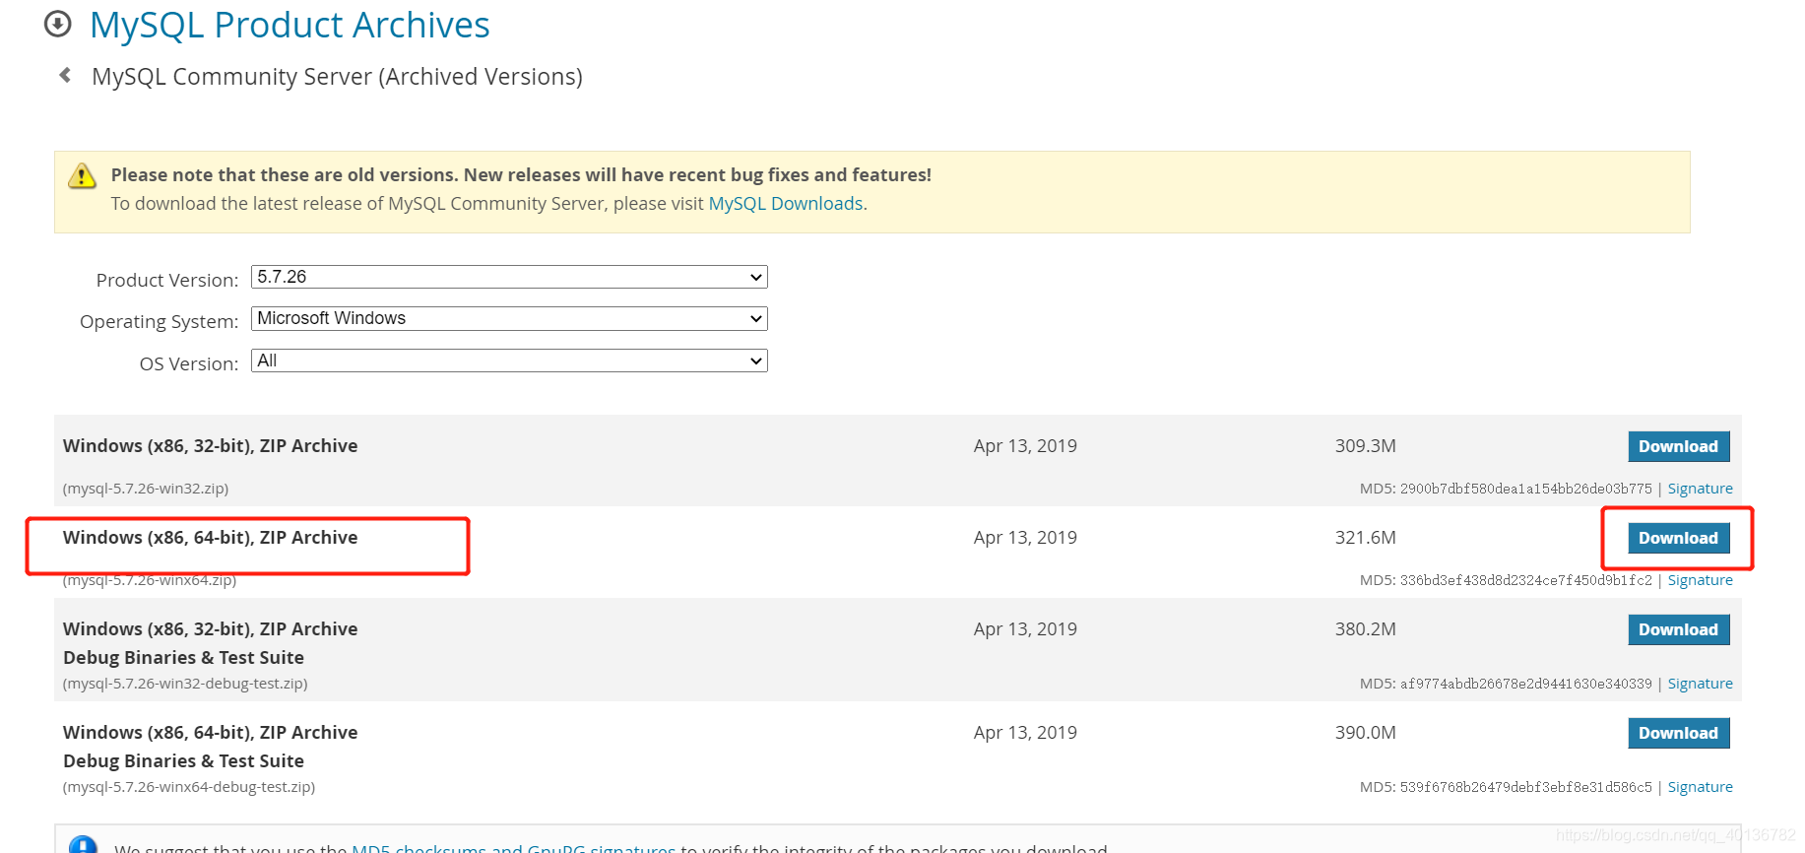
Task: Download the 390.0M 64-bit Debug Binaries archive
Action: (1679, 733)
